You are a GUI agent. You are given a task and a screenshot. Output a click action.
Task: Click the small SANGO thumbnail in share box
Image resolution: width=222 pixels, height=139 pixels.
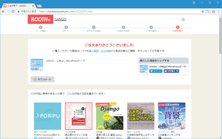click(x=144, y=69)
